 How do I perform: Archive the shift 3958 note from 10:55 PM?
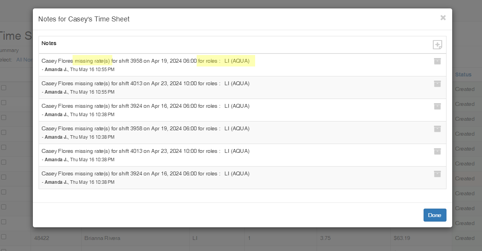tap(437, 61)
